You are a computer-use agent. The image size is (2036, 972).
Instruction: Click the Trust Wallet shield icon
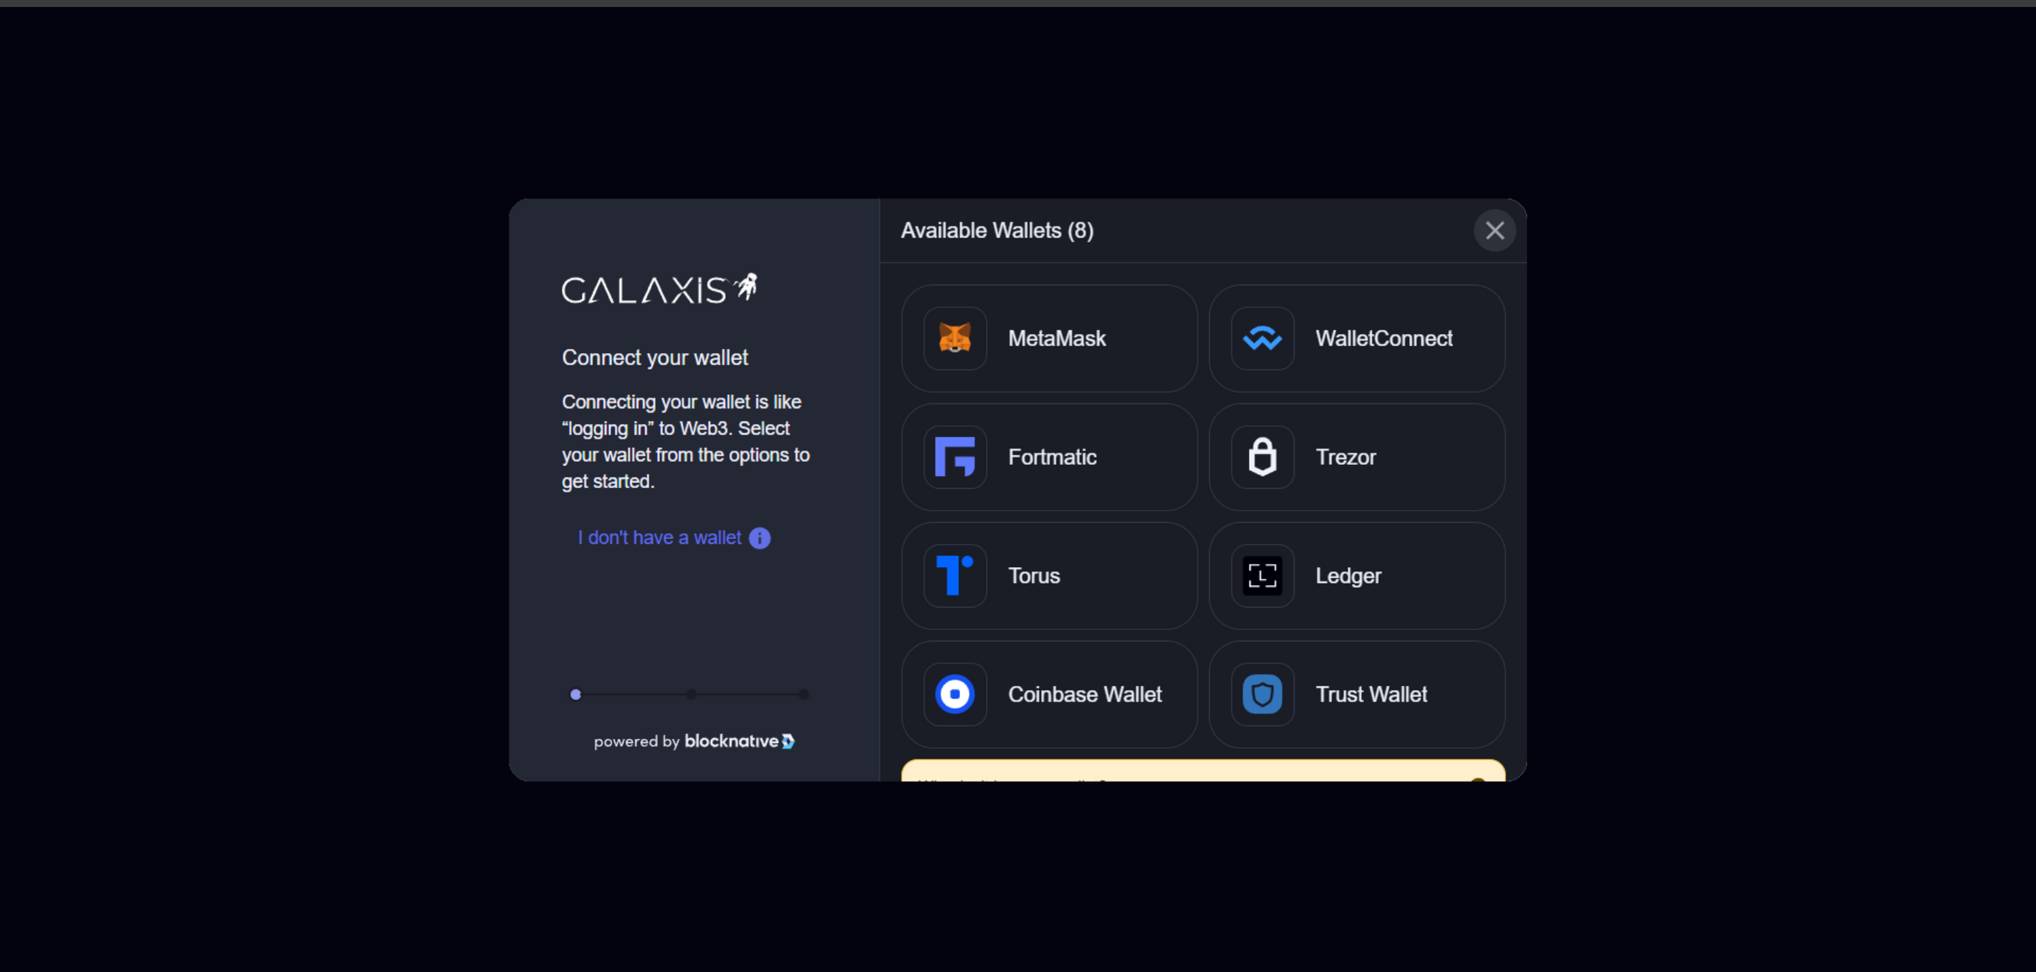pos(1262,694)
